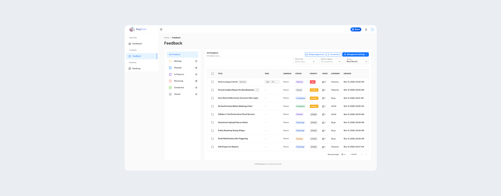Check the box for Attachment Upload Fails on Safari
The height and width of the screenshot is (196, 501).
(213, 122)
